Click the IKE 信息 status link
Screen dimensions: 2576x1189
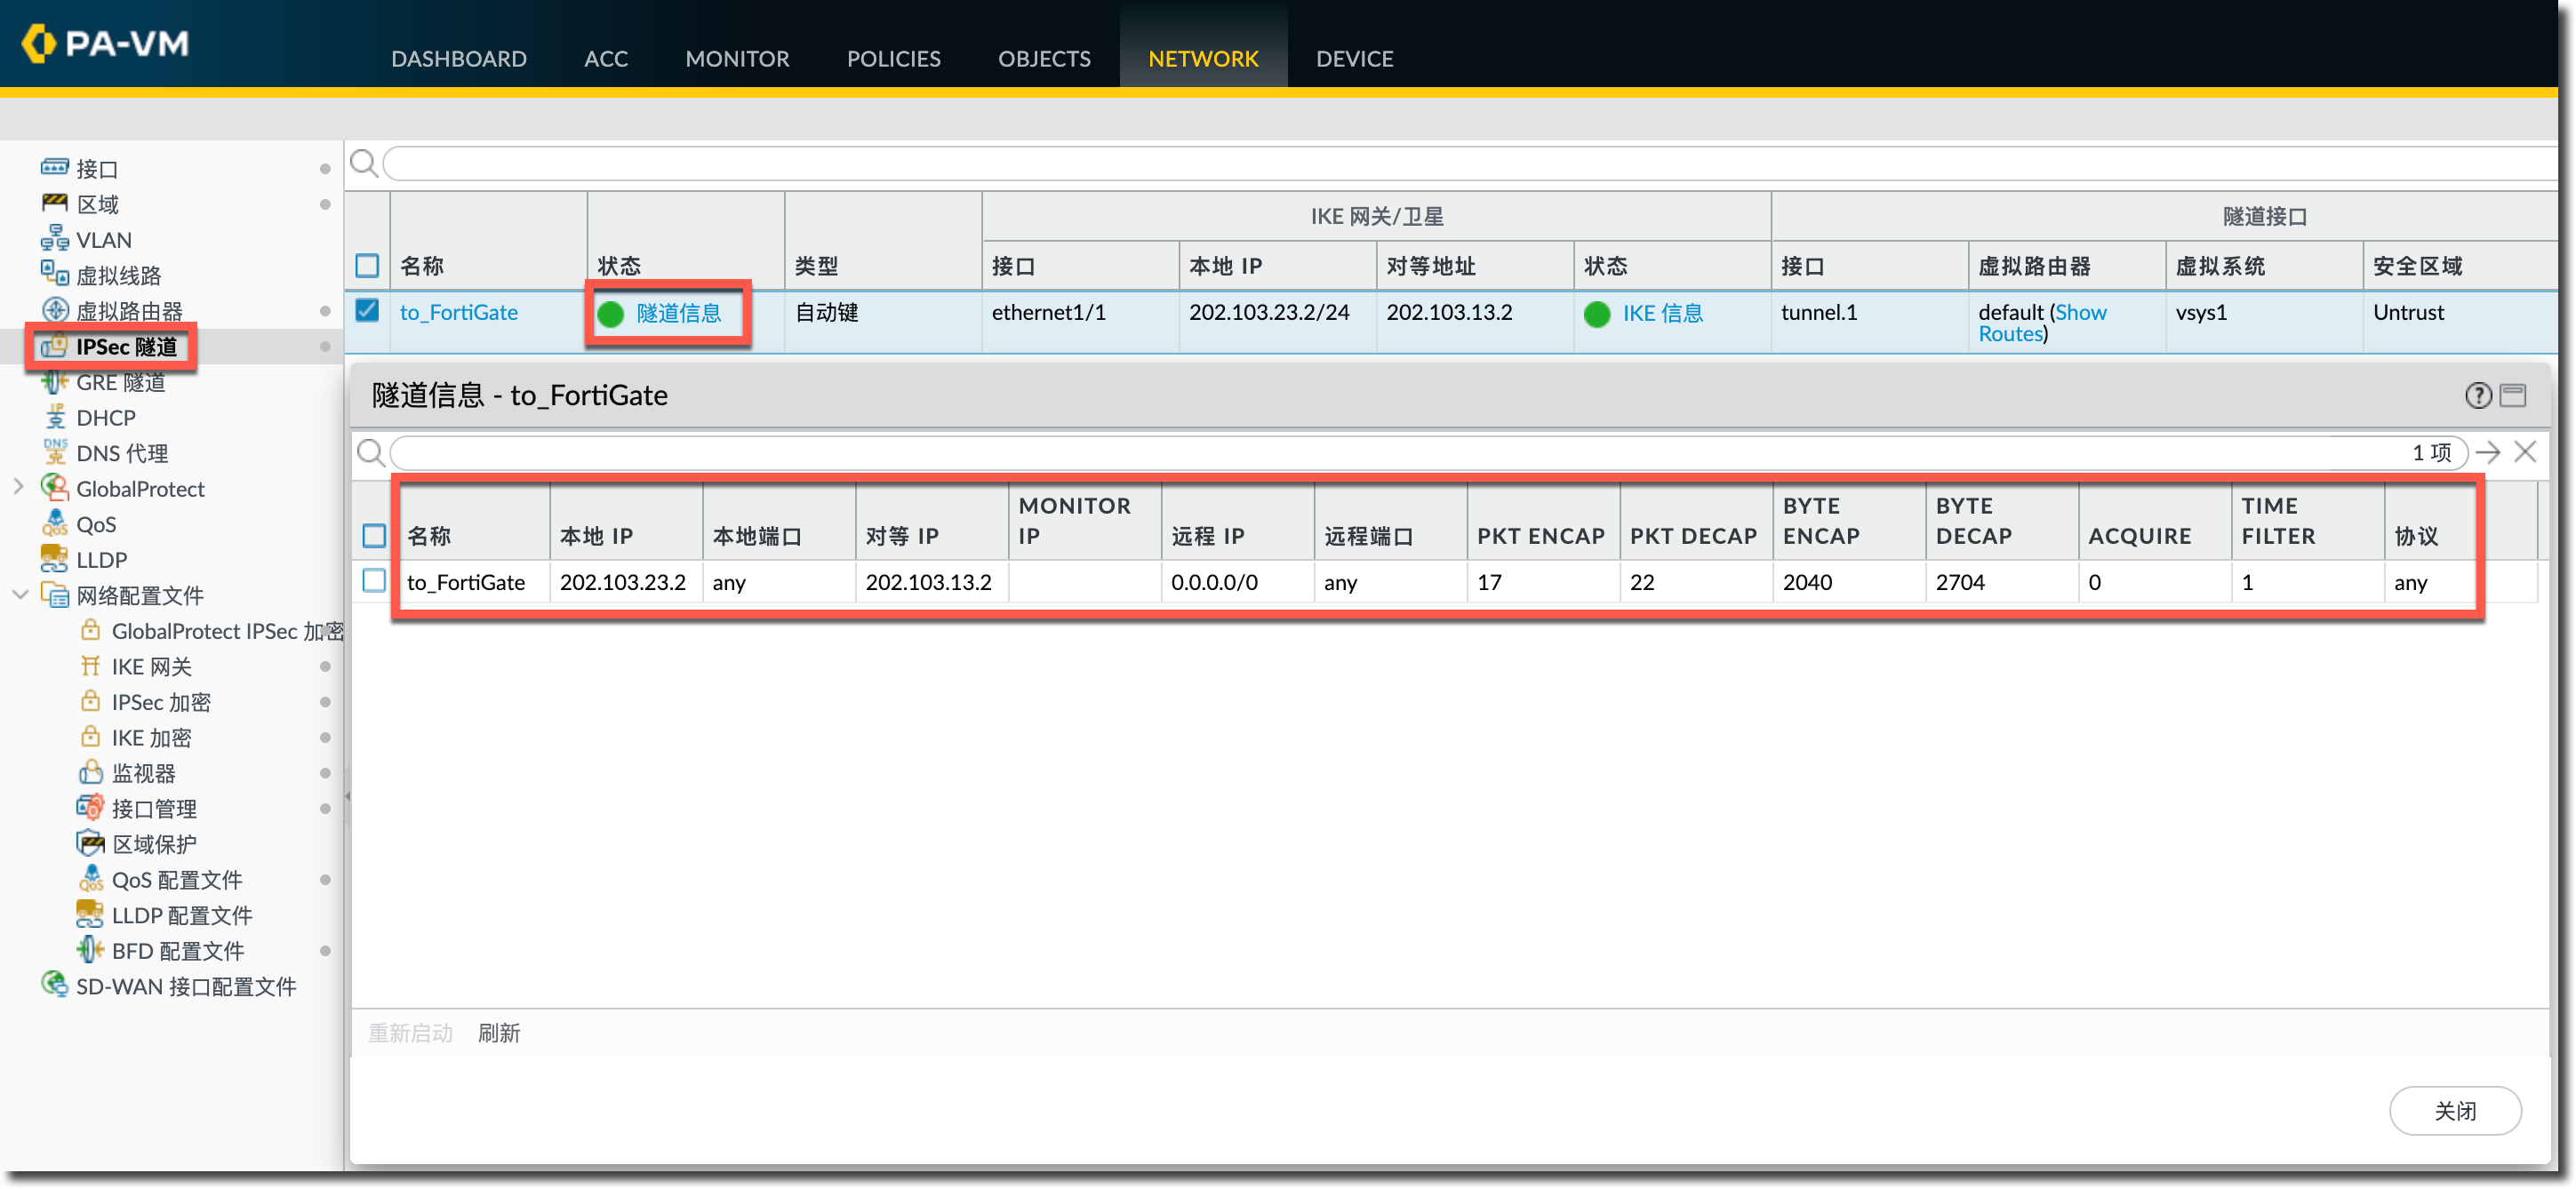[x=1662, y=313]
